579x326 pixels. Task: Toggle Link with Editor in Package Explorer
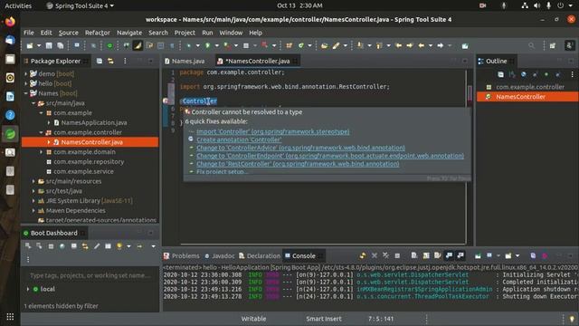point(110,61)
